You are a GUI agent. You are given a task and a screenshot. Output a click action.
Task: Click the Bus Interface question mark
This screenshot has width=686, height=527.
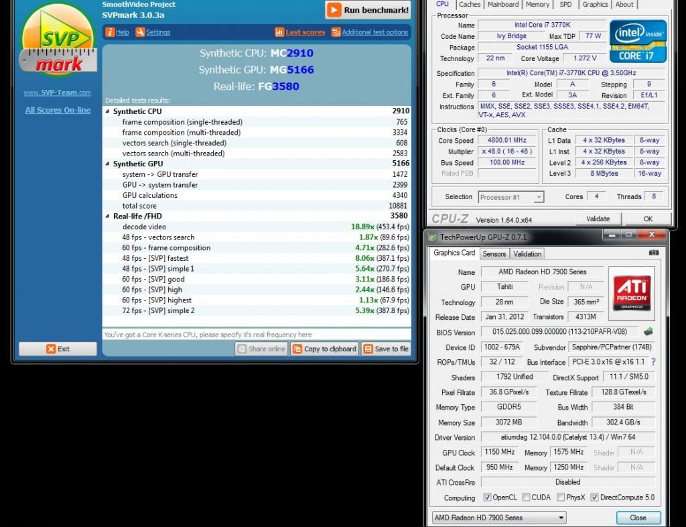coord(653,362)
